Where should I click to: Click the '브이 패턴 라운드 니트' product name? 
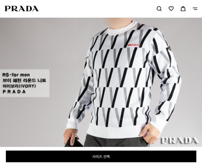click(24, 80)
